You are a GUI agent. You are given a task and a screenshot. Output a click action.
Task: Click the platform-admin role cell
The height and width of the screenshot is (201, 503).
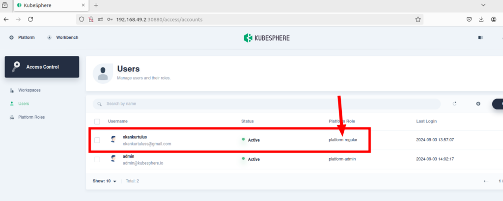342,159
